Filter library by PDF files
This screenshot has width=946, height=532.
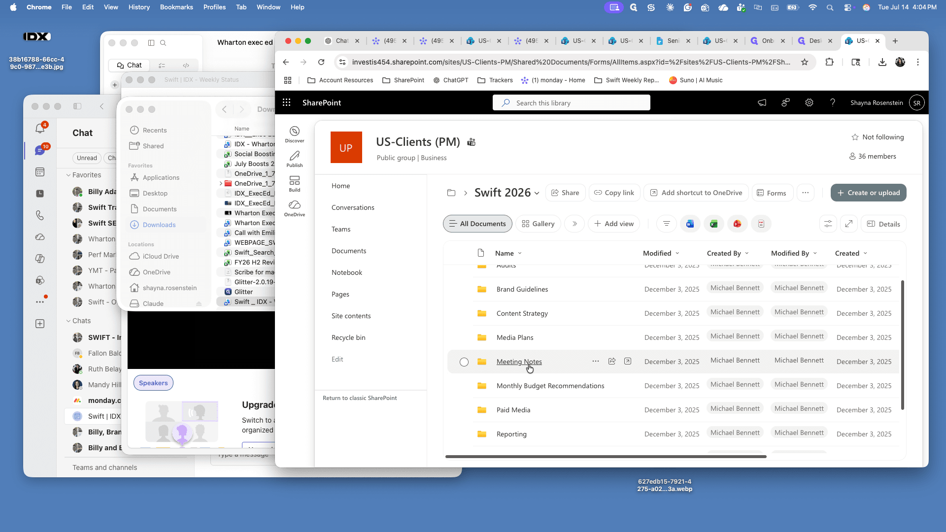point(761,224)
